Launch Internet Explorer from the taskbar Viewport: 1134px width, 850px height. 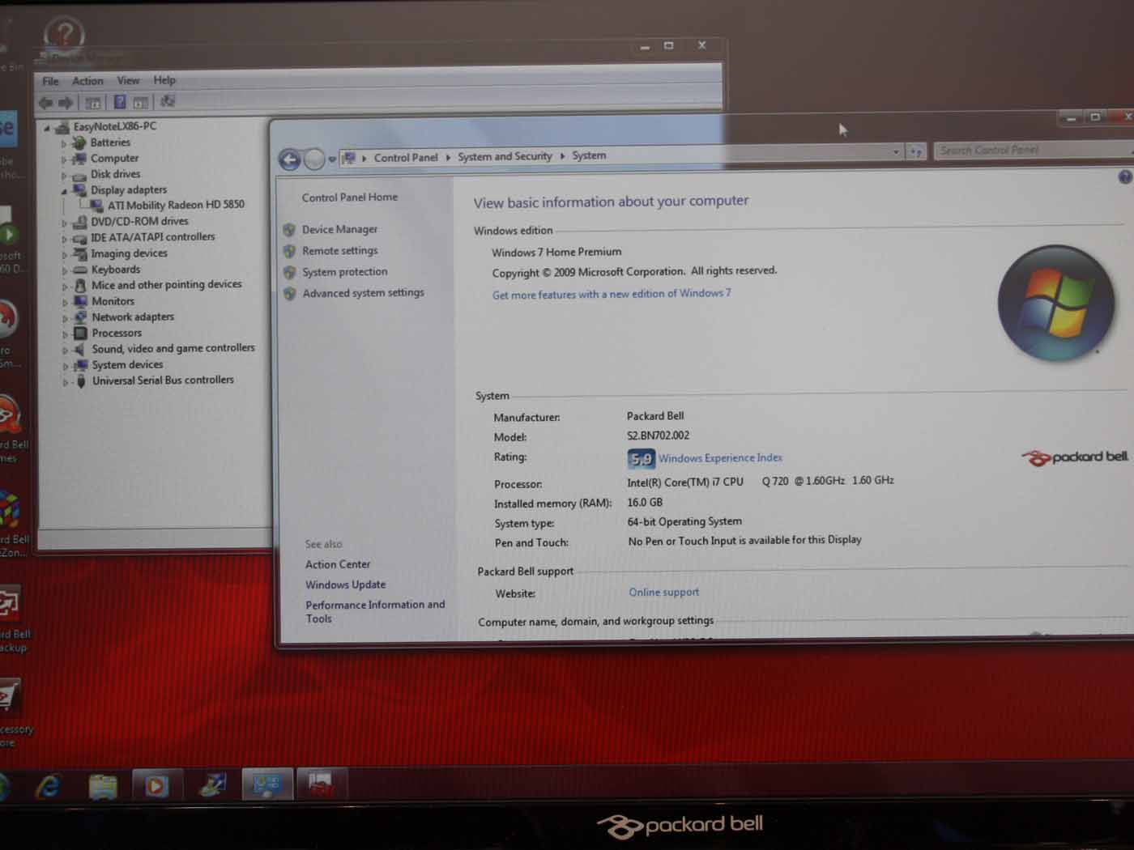coord(48,785)
